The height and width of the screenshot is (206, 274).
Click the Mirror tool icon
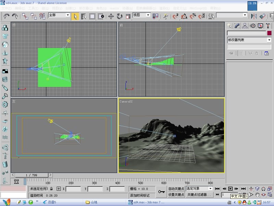[254, 16]
